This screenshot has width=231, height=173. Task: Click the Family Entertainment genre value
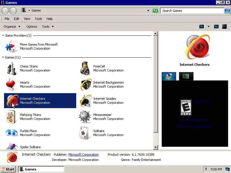coord(146,160)
